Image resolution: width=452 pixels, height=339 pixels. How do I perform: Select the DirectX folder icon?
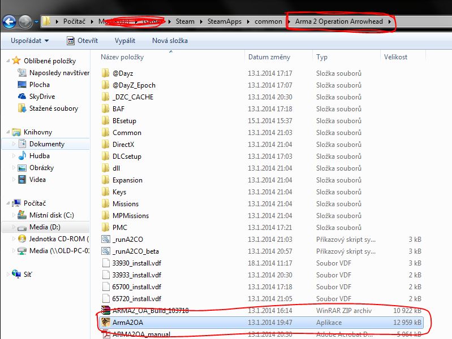pyautogui.click(x=106, y=144)
